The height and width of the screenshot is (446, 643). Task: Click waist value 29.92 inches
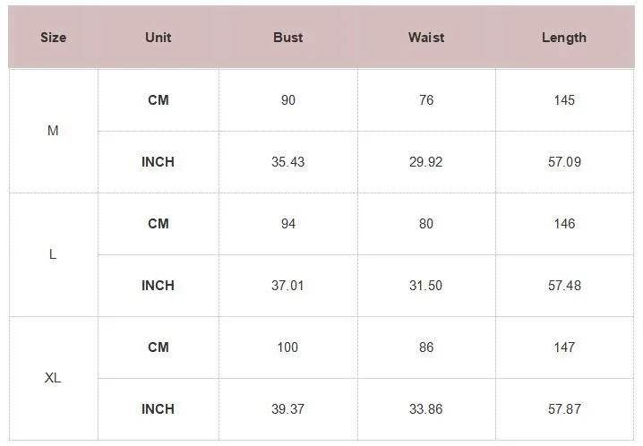coord(425,161)
